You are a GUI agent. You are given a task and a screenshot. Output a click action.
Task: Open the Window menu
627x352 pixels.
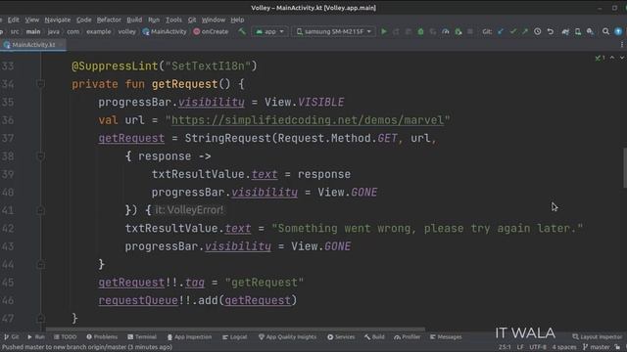coord(214,20)
